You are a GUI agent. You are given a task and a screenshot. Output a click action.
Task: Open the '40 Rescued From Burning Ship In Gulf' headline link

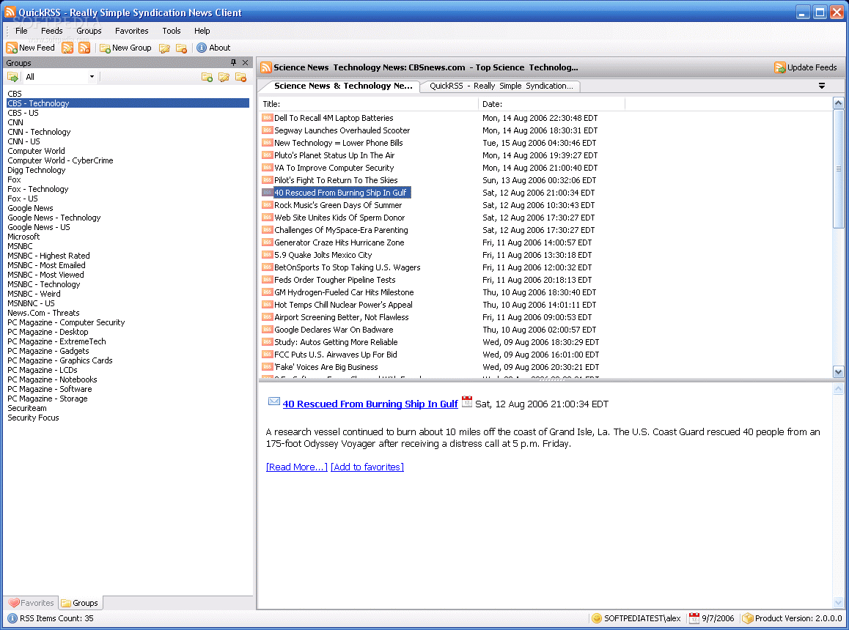(370, 404)
